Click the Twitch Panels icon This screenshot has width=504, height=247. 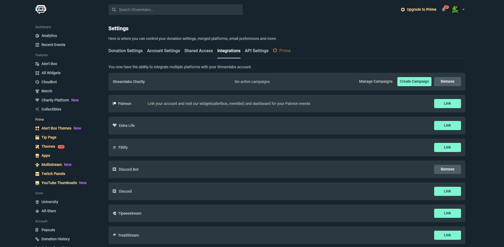coord(37,174)
